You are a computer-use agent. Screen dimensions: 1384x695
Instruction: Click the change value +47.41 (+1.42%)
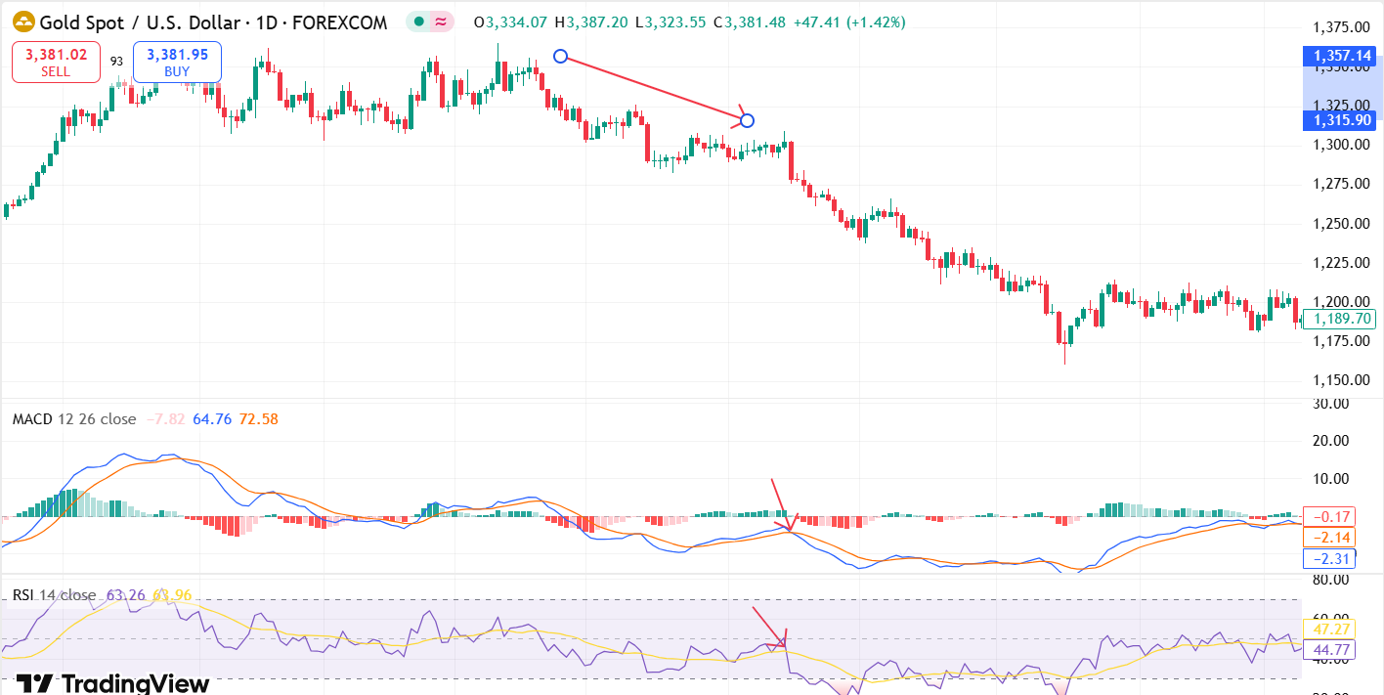point(849,22)
